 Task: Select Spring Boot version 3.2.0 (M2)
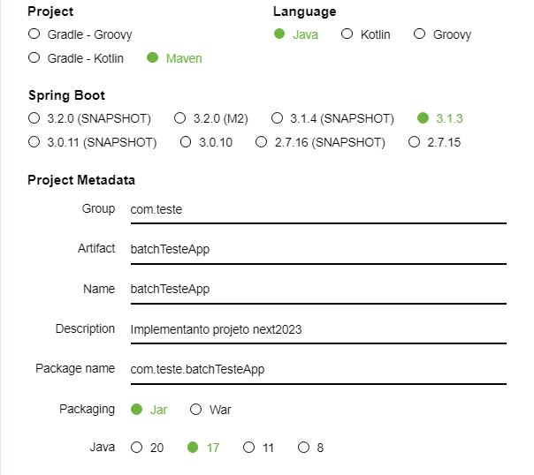pyautogui.click(x=180, y=118)
